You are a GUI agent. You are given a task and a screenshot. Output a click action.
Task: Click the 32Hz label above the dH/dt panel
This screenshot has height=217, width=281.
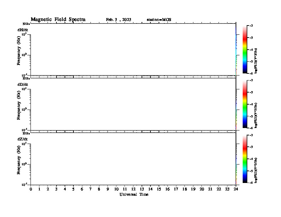pos(26,24)
